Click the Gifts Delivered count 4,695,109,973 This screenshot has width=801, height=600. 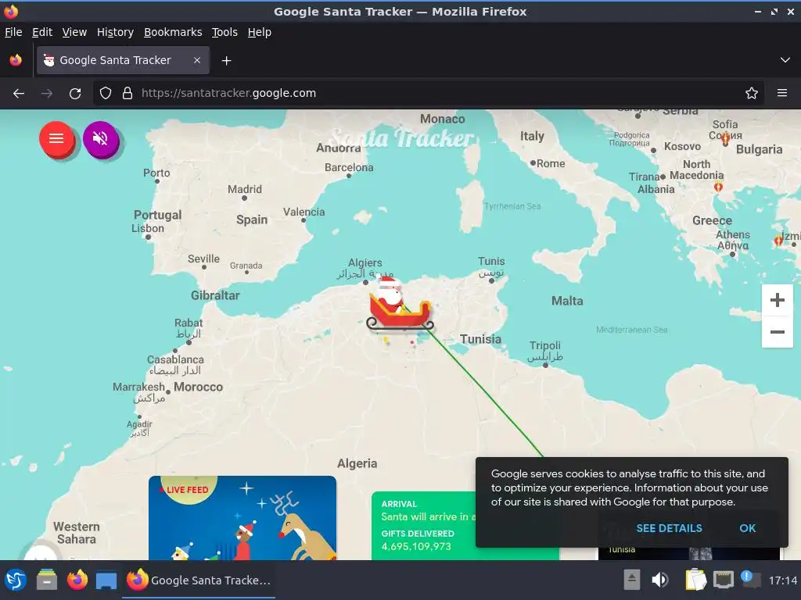click(416, 546)
